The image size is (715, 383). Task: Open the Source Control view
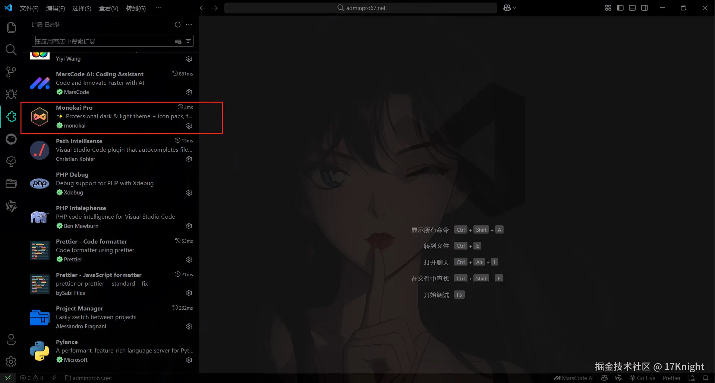11,72
